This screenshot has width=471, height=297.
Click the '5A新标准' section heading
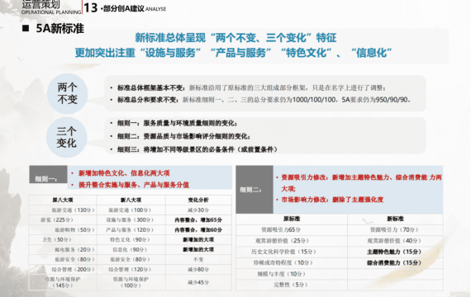pyautogui.click(x=59, y=29)
